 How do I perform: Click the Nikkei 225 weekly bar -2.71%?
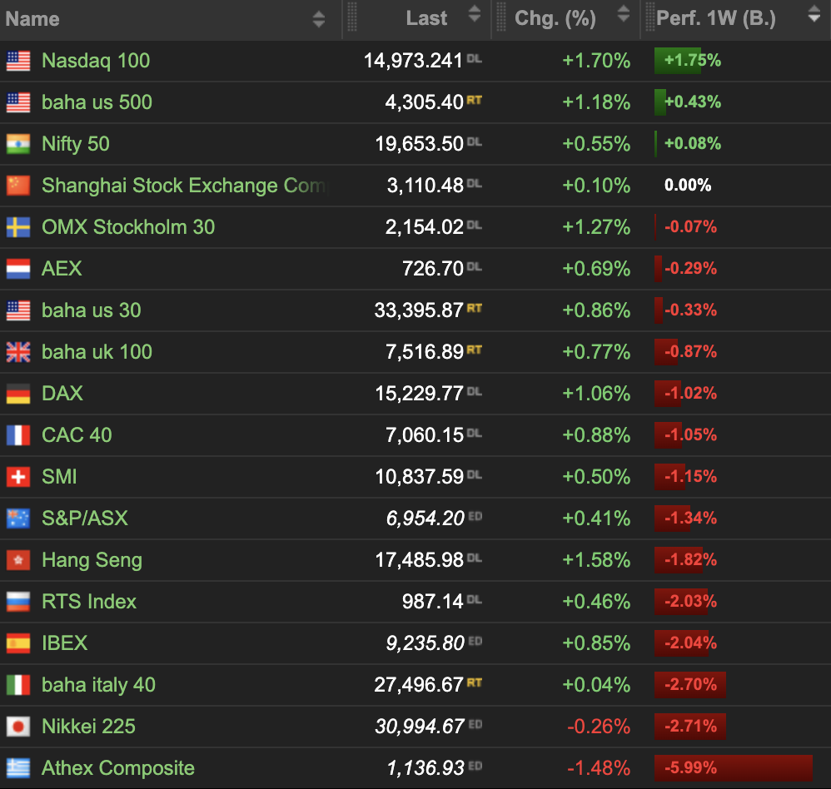(690, 726)
